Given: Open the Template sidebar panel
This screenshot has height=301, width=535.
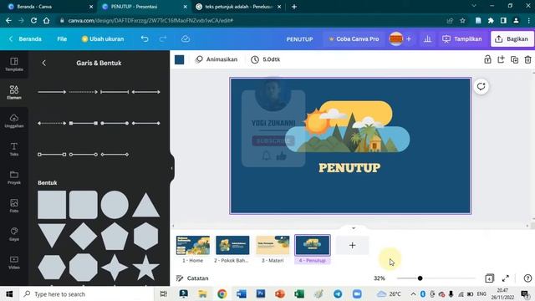Looking at the screenshot, I should pos(14,64).
